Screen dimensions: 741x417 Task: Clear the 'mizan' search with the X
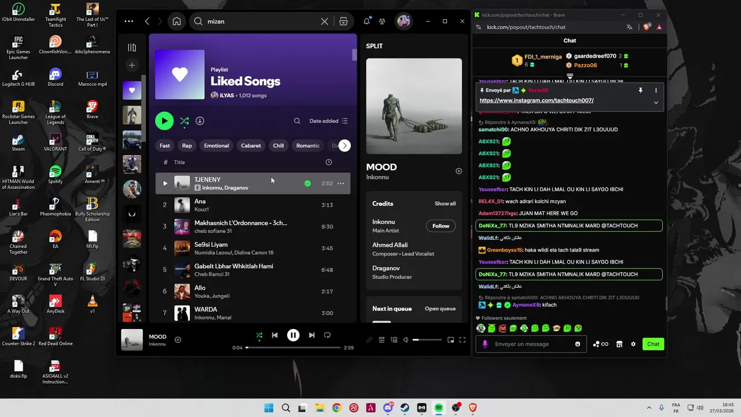pos(324,21)
